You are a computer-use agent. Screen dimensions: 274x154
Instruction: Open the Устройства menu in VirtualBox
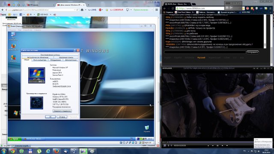(x=27, y=30)
